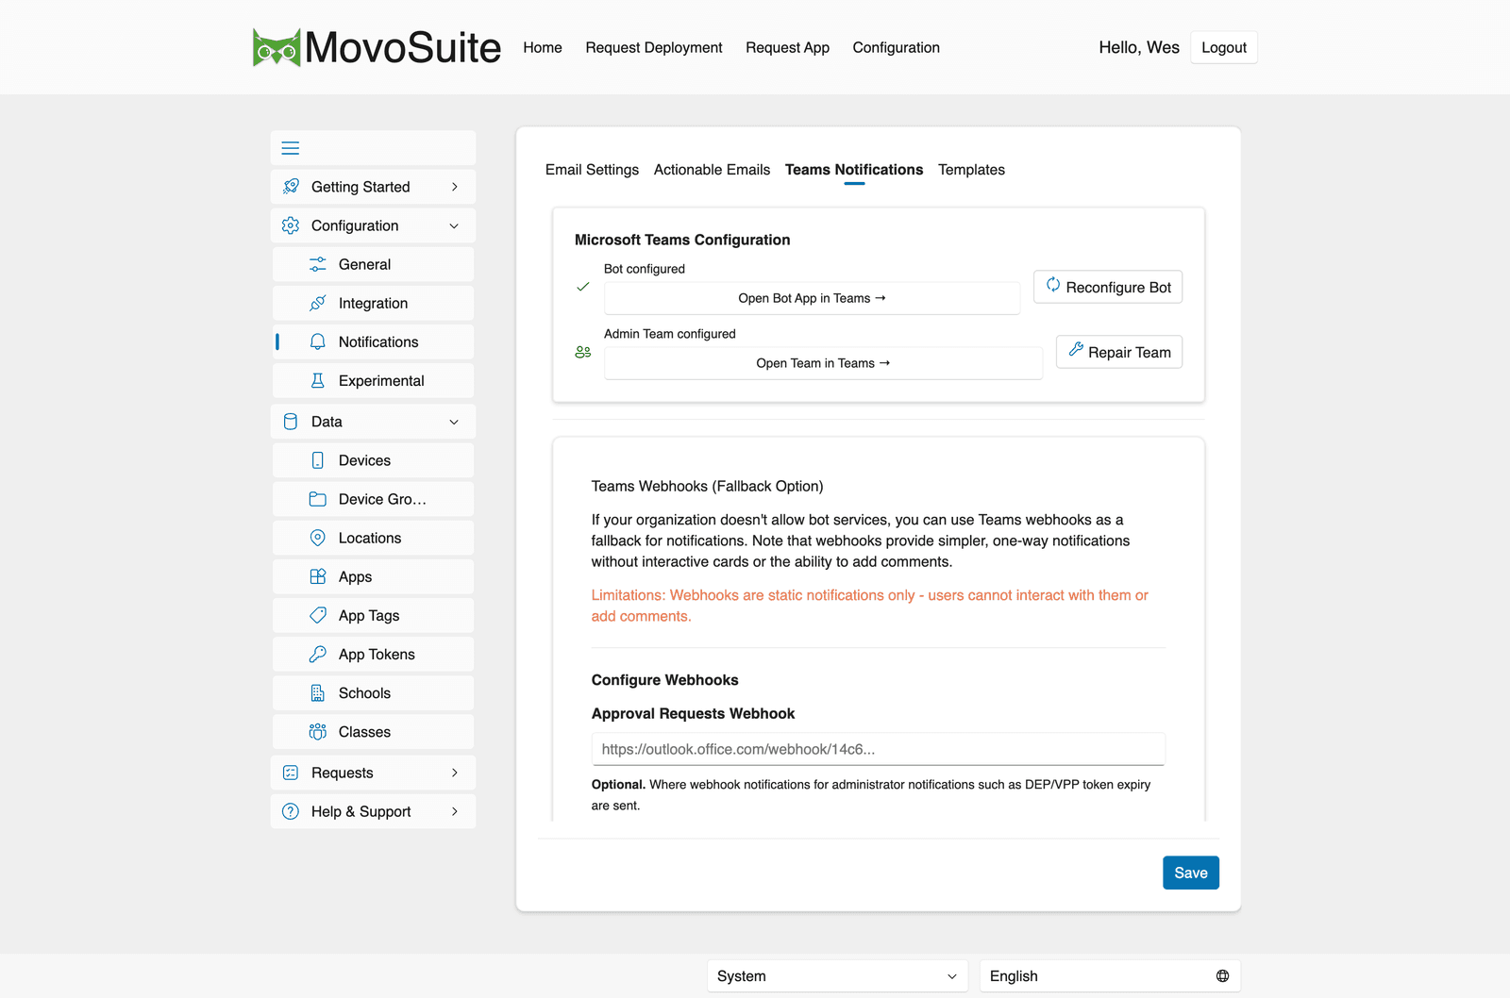
Task: Click the Reconfigure Bot button
Action: [1108, 287]
